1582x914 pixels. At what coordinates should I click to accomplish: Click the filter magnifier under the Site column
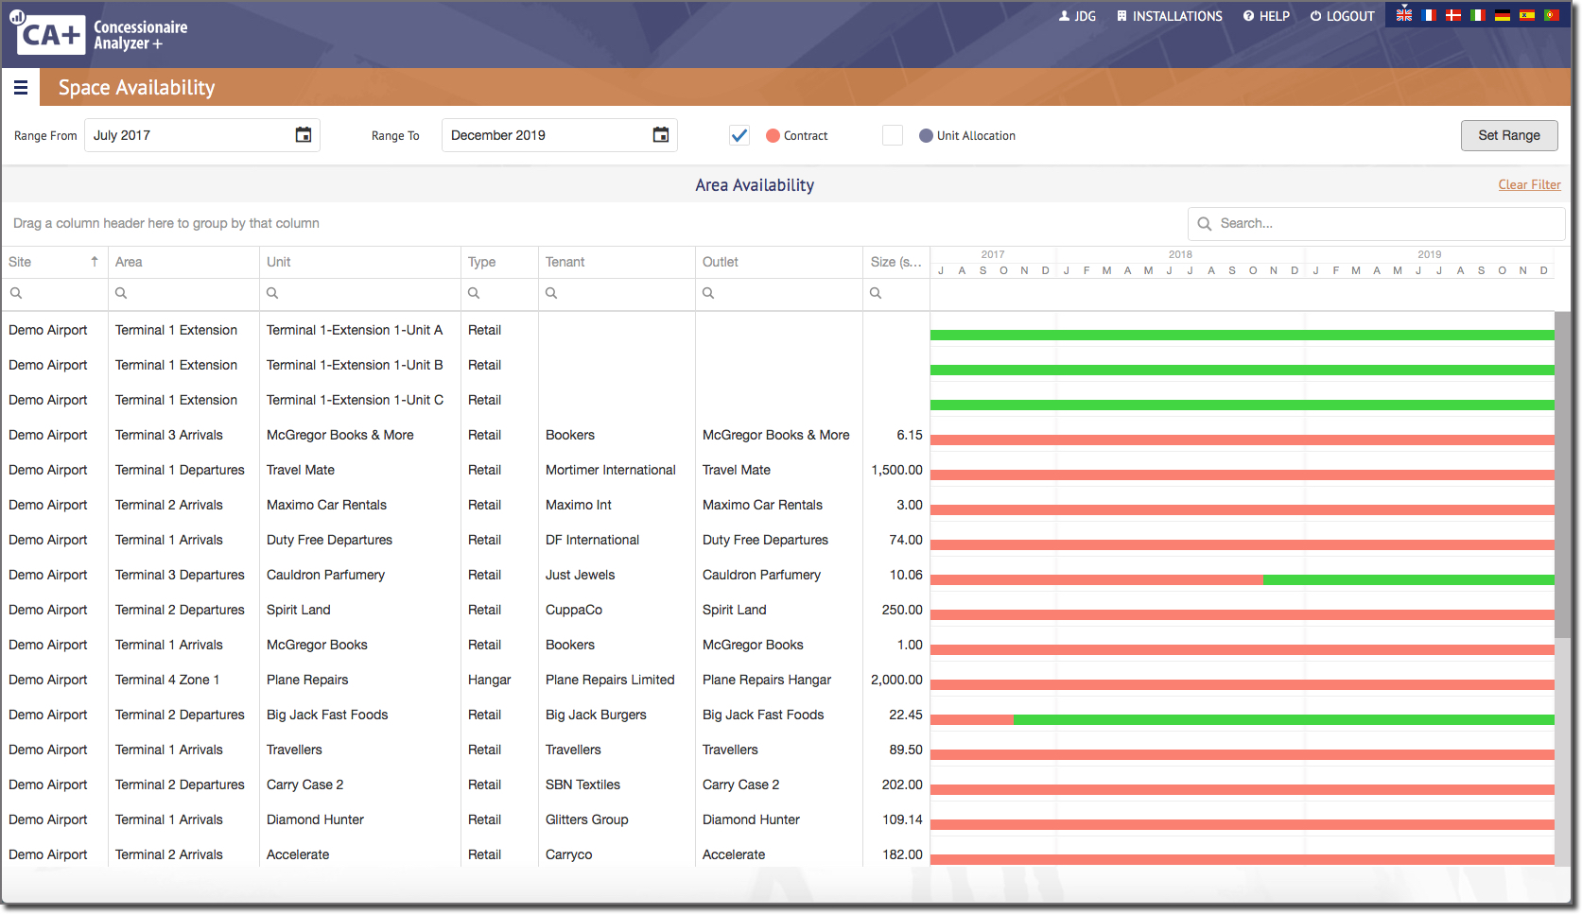coord(16,293)
